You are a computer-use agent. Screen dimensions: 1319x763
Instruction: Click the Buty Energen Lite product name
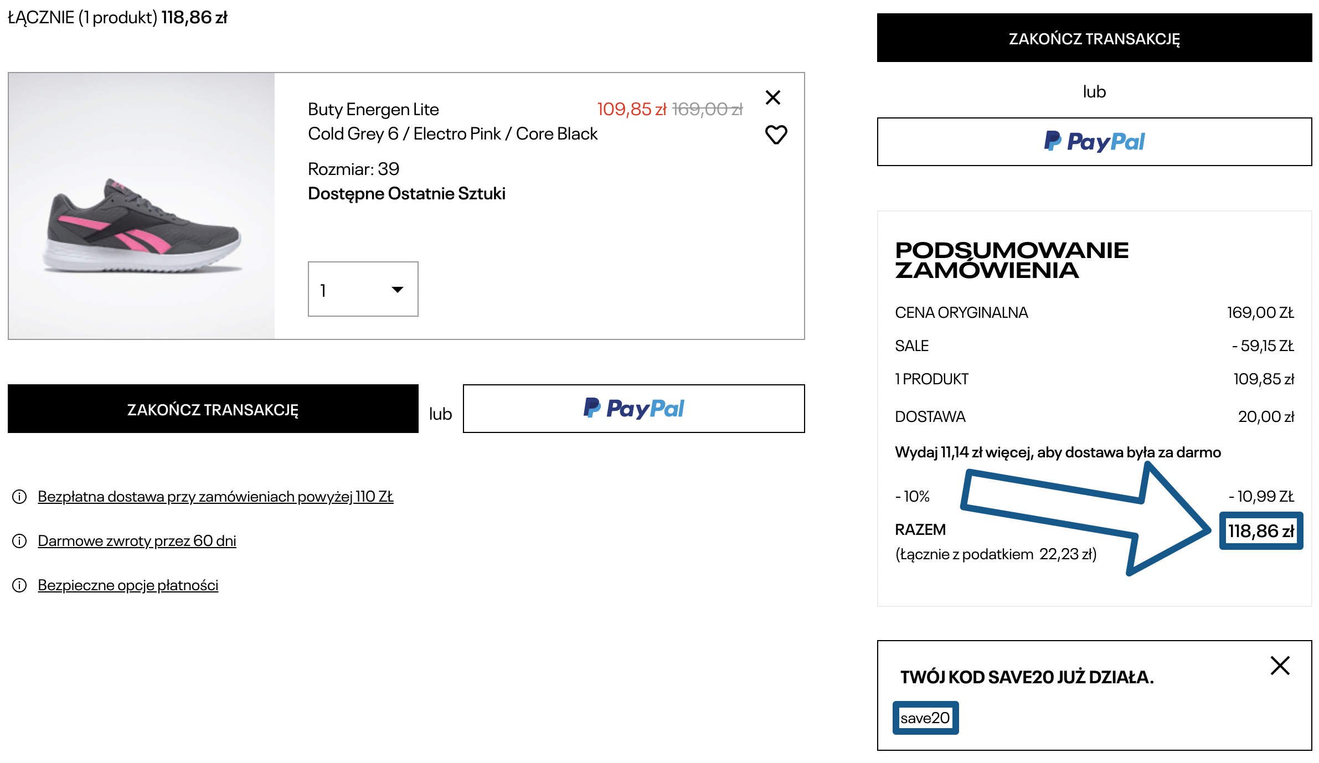[373, 110]
